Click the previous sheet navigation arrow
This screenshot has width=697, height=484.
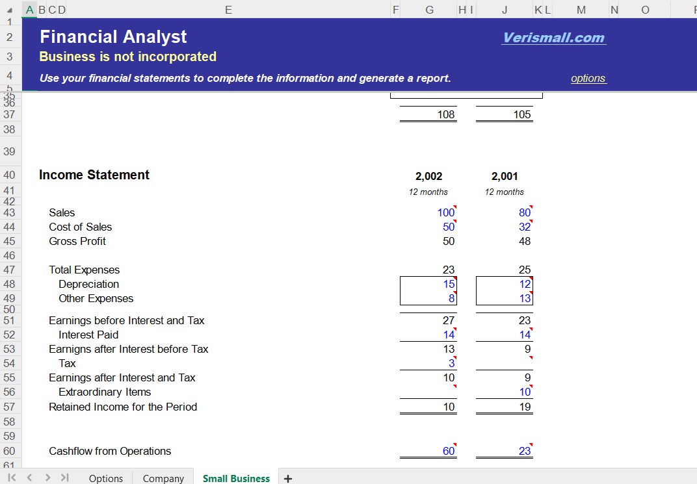pyautogui.click(x=29, y=478)
